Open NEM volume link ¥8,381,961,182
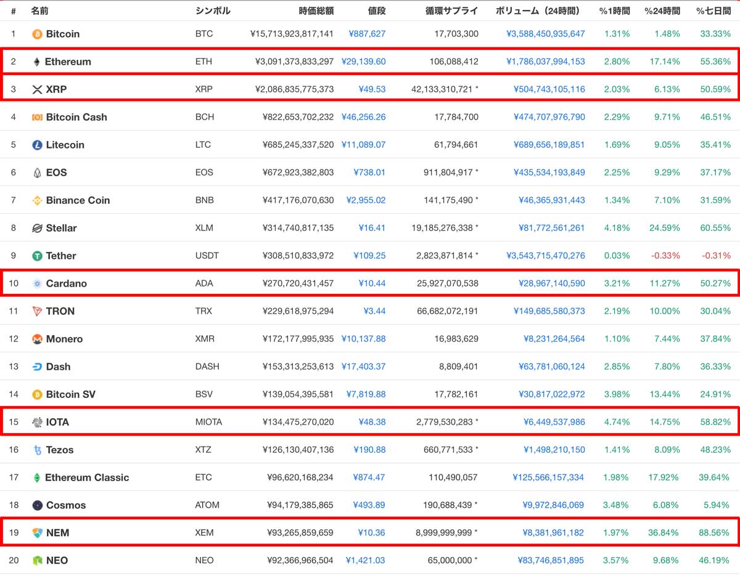The image size is (740, 576). coord(554,533)
